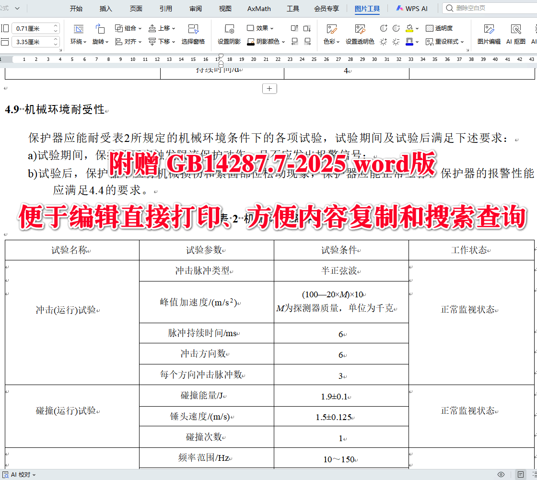Toggle the 旋转 rotate control

click(x=99, y=41)
